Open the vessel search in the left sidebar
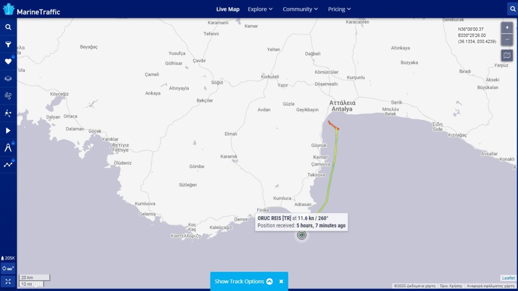The width and height of the screenshot is (518, 291). click(8, 27)
